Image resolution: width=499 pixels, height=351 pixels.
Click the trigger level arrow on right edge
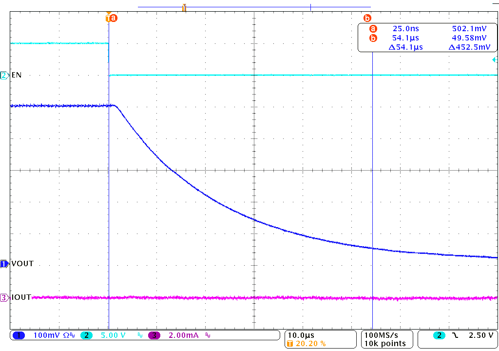495,60
